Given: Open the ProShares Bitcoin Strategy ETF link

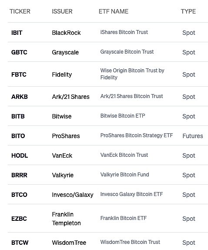Looking at the screenshot, I should 137,135.
